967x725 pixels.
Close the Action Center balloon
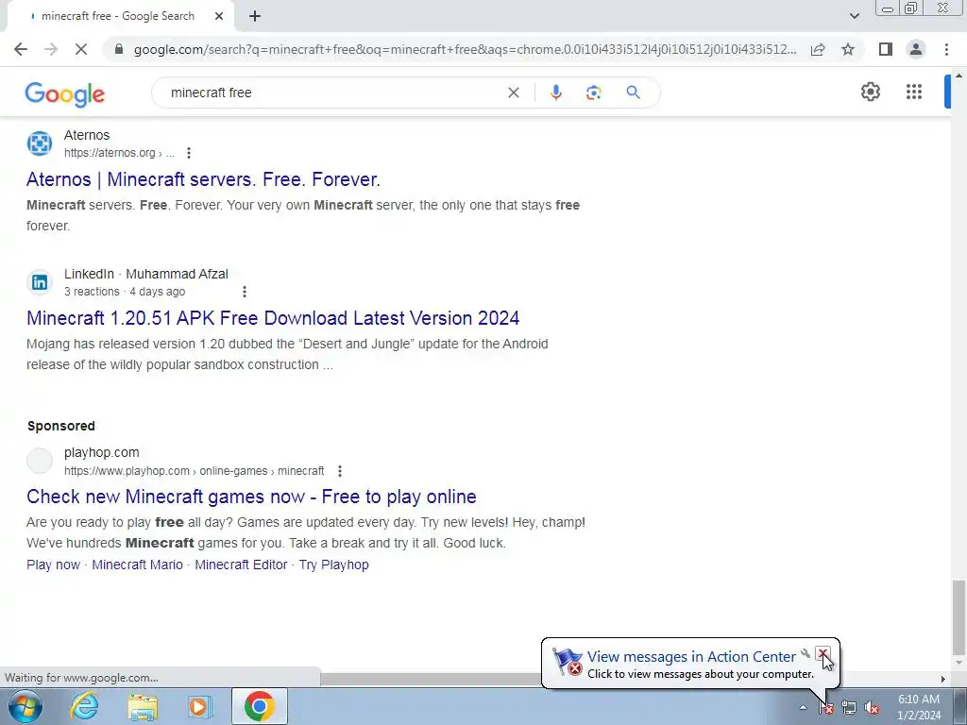click(x=823, y=653)
